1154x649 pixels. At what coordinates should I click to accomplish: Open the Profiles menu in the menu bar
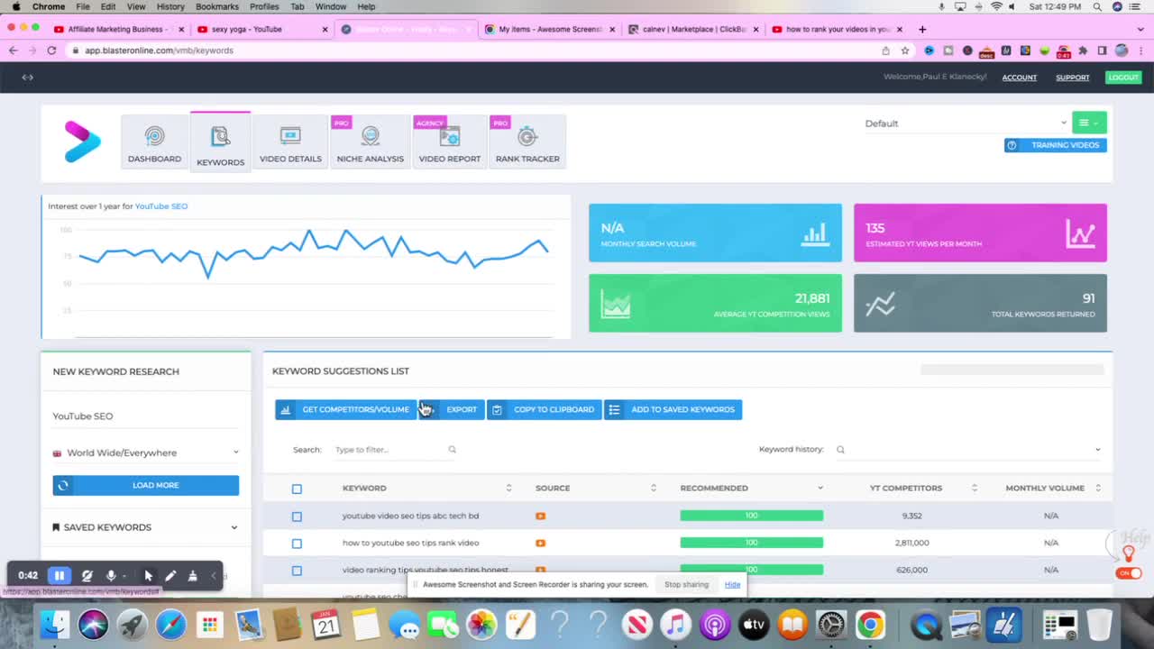264,6
